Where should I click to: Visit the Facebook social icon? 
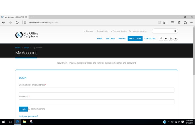pos(161,39)
